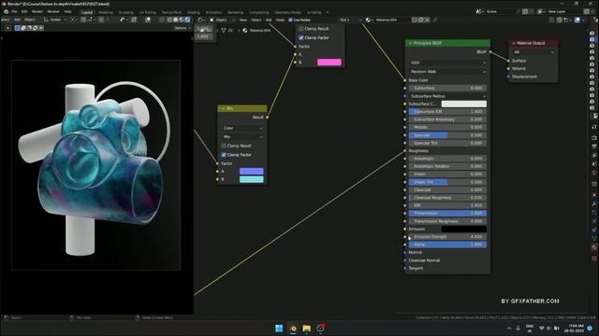Click the Scene selector icon
Image resolution: width=599 pixels, height=336 pixels.
[x=479, y=12]
